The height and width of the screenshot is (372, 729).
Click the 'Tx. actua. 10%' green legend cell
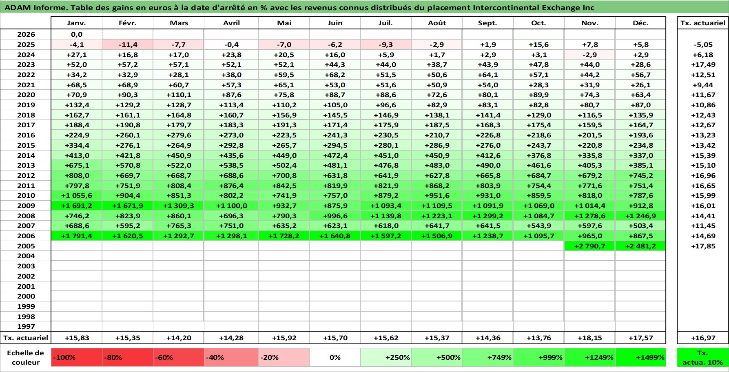click(702, 357)
